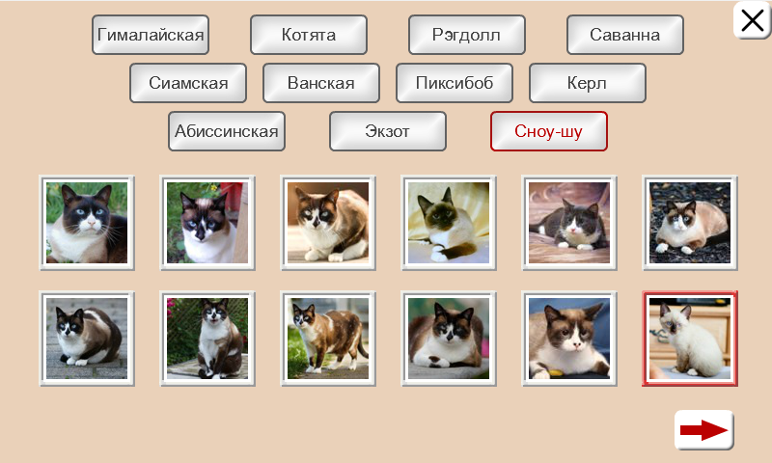View cat thumbnail on dark mulch background
The width and height of the screenshot is (772, 463).
click(x=690, y=223)
